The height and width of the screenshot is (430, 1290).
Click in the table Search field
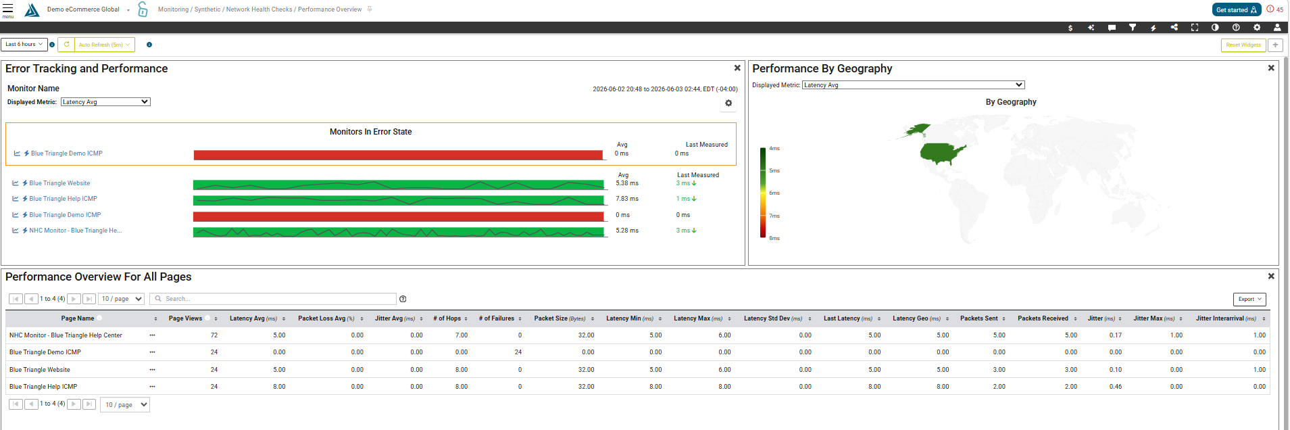(x=273, y=299)
